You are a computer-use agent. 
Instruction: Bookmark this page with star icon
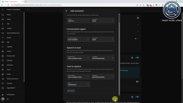[x=144, y=5]
